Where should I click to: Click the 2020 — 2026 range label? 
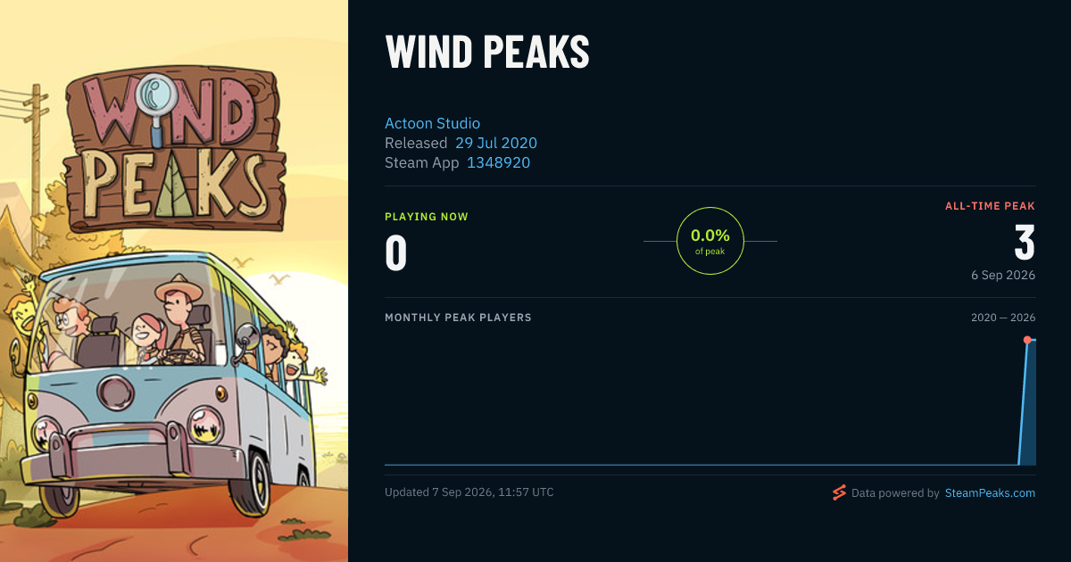click(1003, 318)
